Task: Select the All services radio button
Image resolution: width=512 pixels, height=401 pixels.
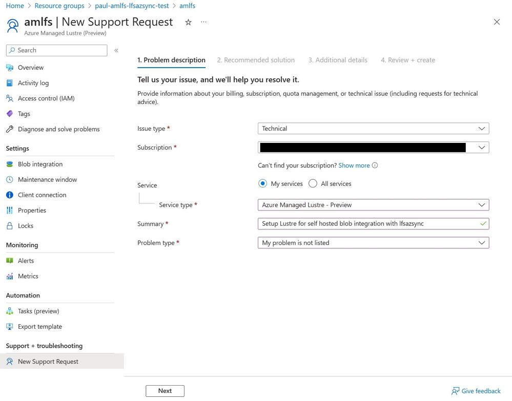Action: pyautogui.click(x=313, y=183)
